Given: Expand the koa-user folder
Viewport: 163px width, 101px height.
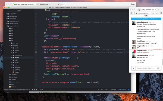Looking at the screenshot, I should tap(10, 43).
